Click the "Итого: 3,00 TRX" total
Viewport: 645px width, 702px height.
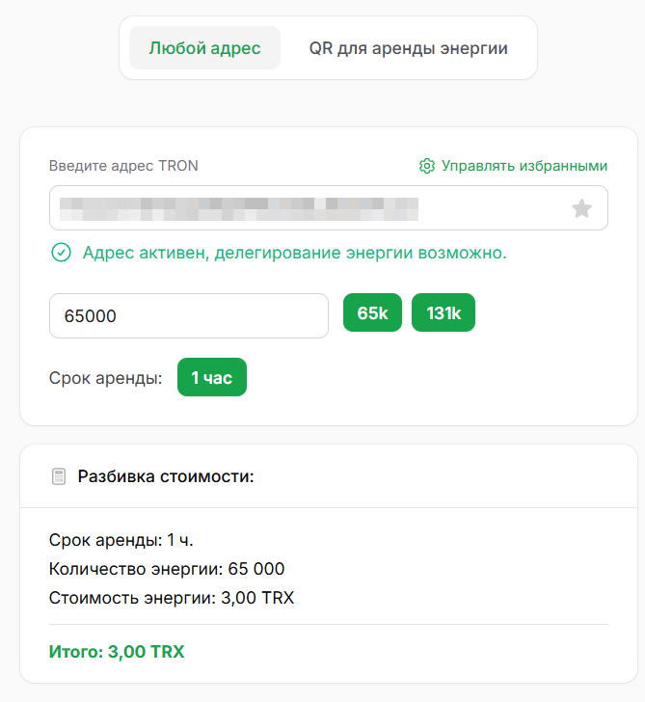pos(117,652)
